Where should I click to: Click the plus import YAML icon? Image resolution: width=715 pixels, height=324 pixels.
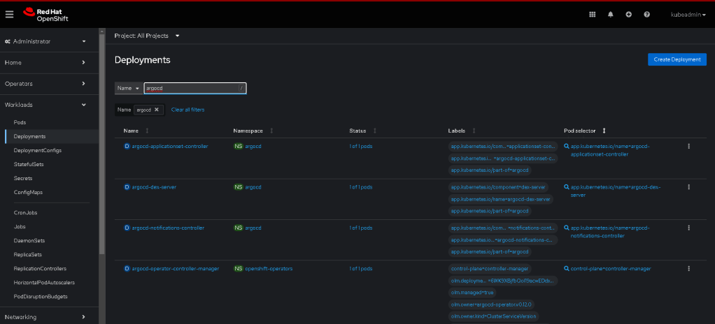coord(629,15)
